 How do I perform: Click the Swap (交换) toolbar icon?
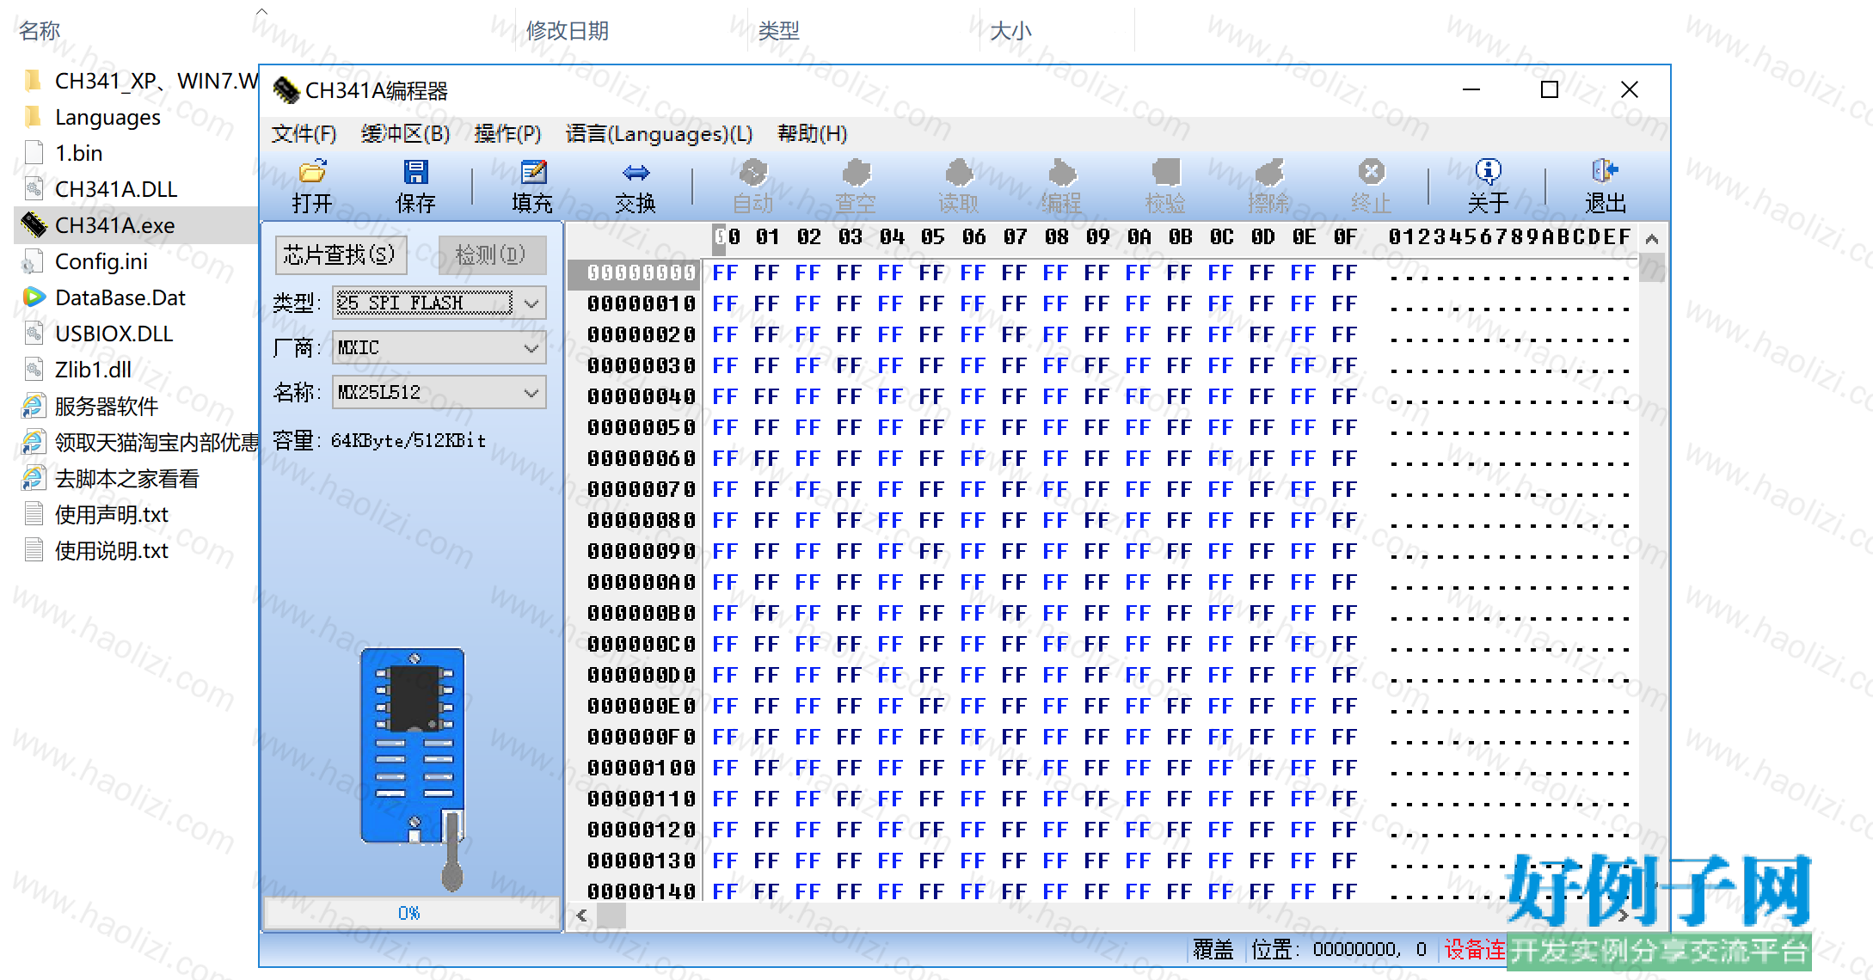coord(636,172)
